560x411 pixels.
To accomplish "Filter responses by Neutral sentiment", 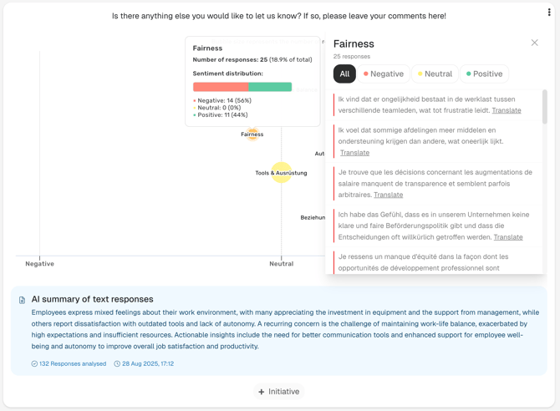I will [435, 74].
